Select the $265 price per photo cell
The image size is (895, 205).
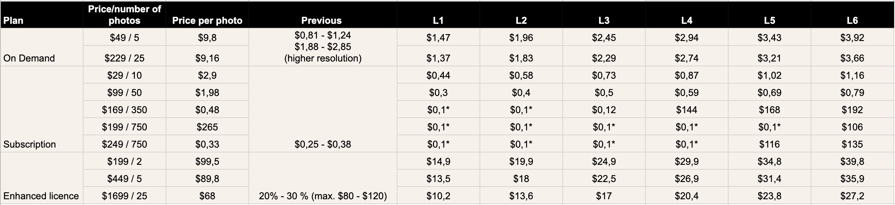coord(207,127)
